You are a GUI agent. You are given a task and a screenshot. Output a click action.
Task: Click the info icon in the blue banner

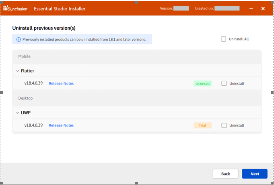[x=19, y=39]
